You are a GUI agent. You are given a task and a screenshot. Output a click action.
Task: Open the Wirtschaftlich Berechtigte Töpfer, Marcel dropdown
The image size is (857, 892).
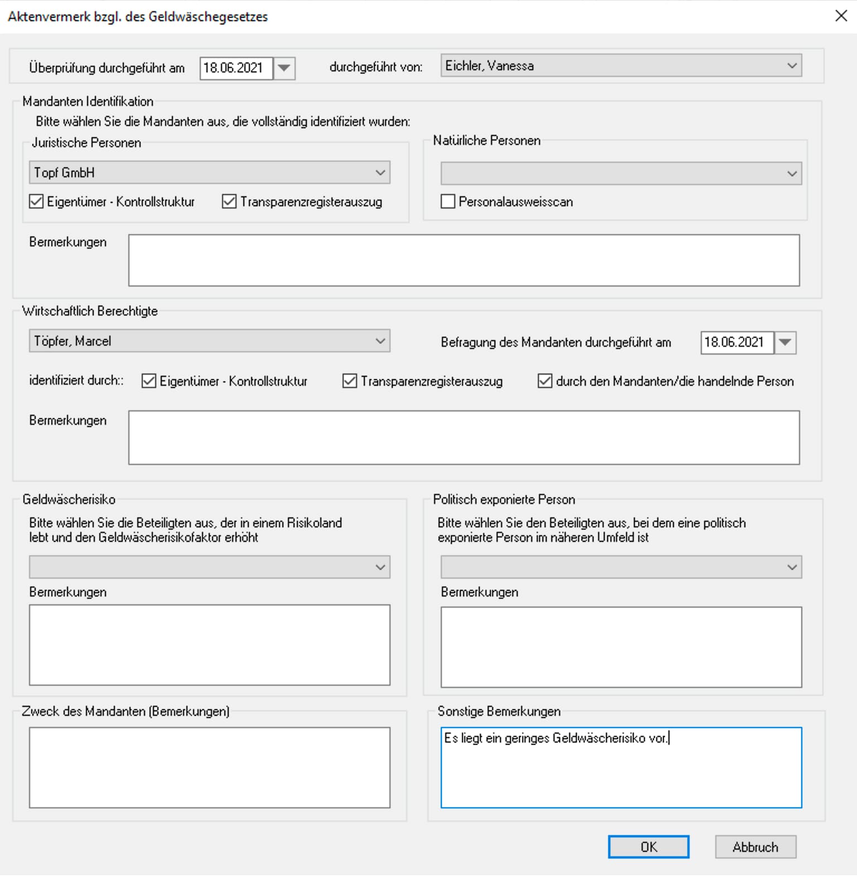click(380, 341)
